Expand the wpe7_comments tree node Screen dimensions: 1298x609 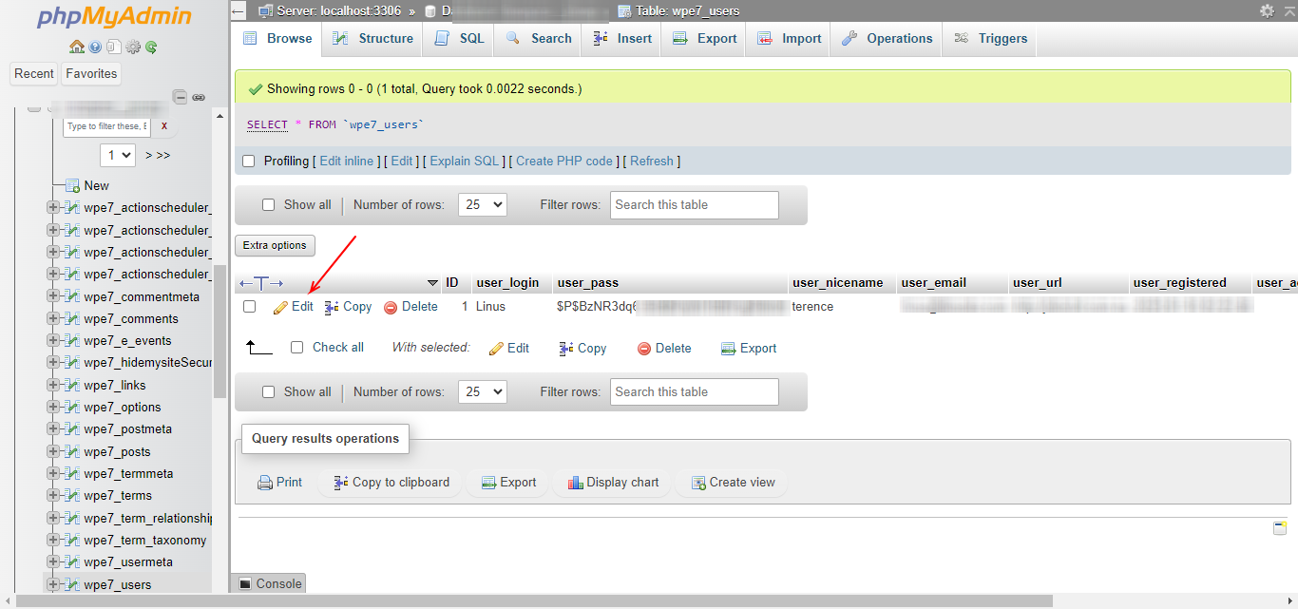52,319
